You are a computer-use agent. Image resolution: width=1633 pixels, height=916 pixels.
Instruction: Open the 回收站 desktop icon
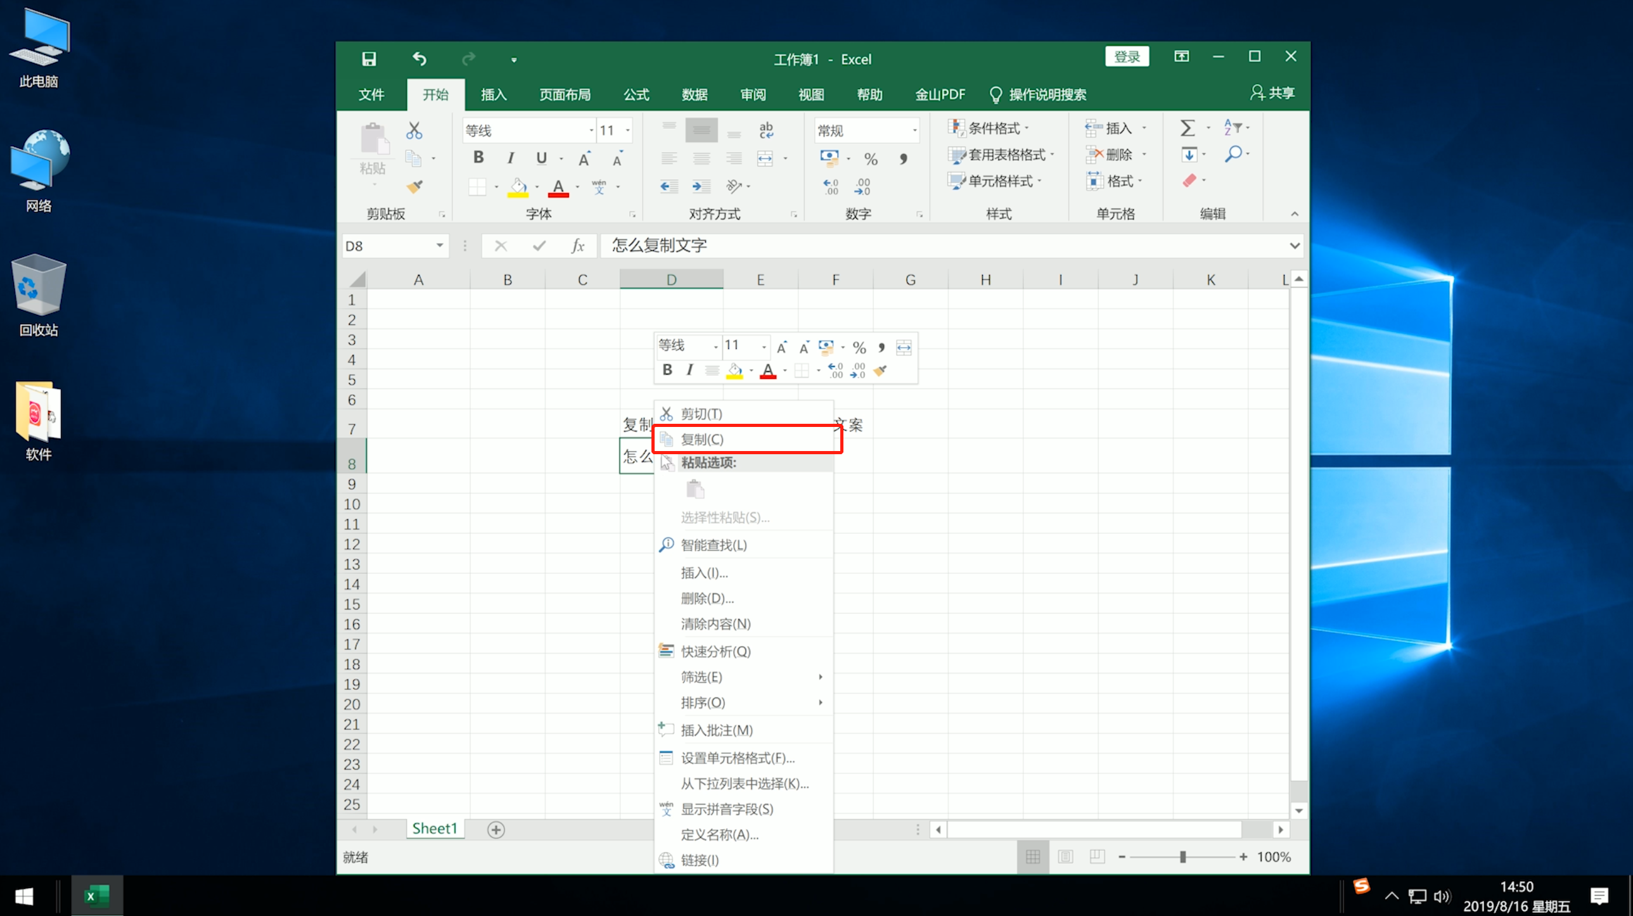[x=38, y=295]
